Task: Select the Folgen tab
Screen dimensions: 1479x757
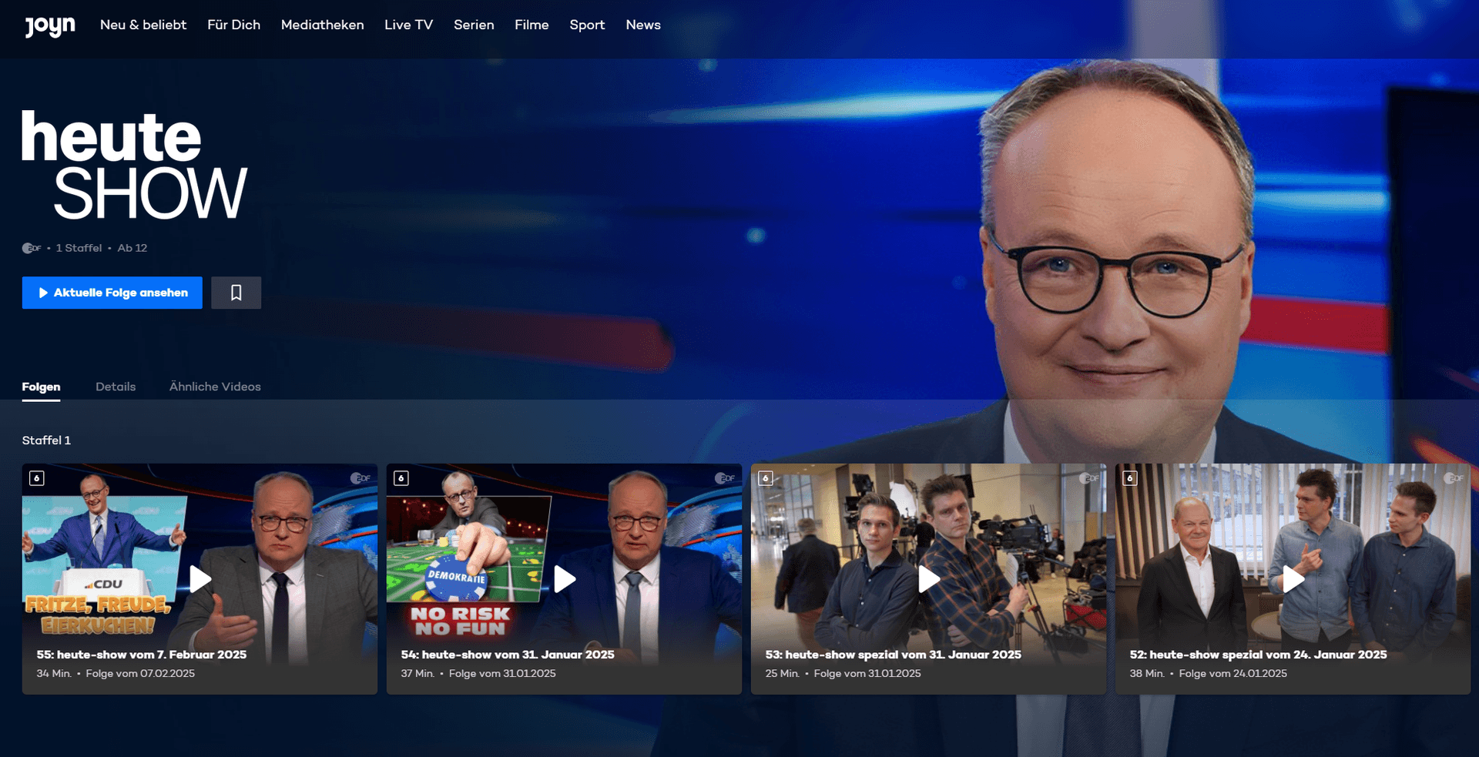Action: pyautogui.click(x=41, y=387)
